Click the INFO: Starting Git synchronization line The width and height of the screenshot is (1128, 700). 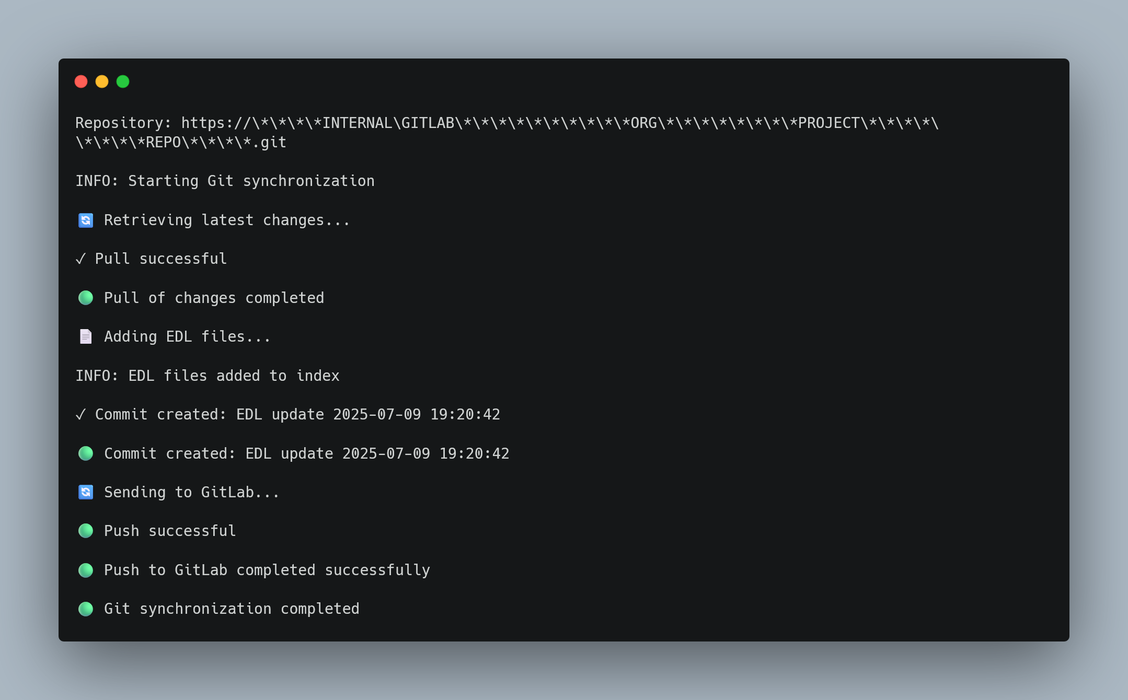(225, 181)
